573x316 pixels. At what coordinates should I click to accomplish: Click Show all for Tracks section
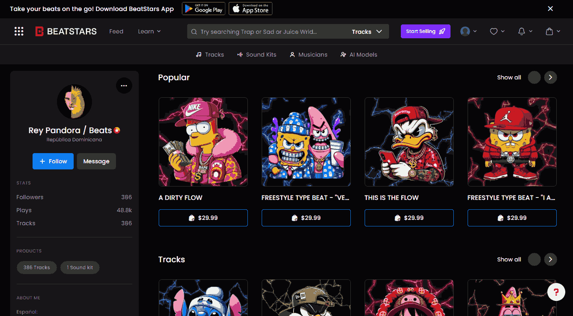[509, 259]
